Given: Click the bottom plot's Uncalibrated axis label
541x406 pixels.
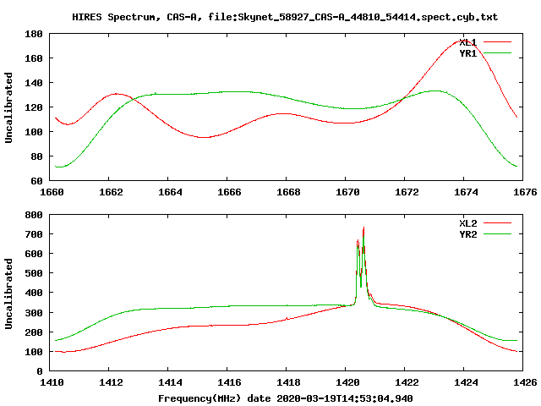Looking at the screenshot, I should pyautogui.click(x=8, y=294).
